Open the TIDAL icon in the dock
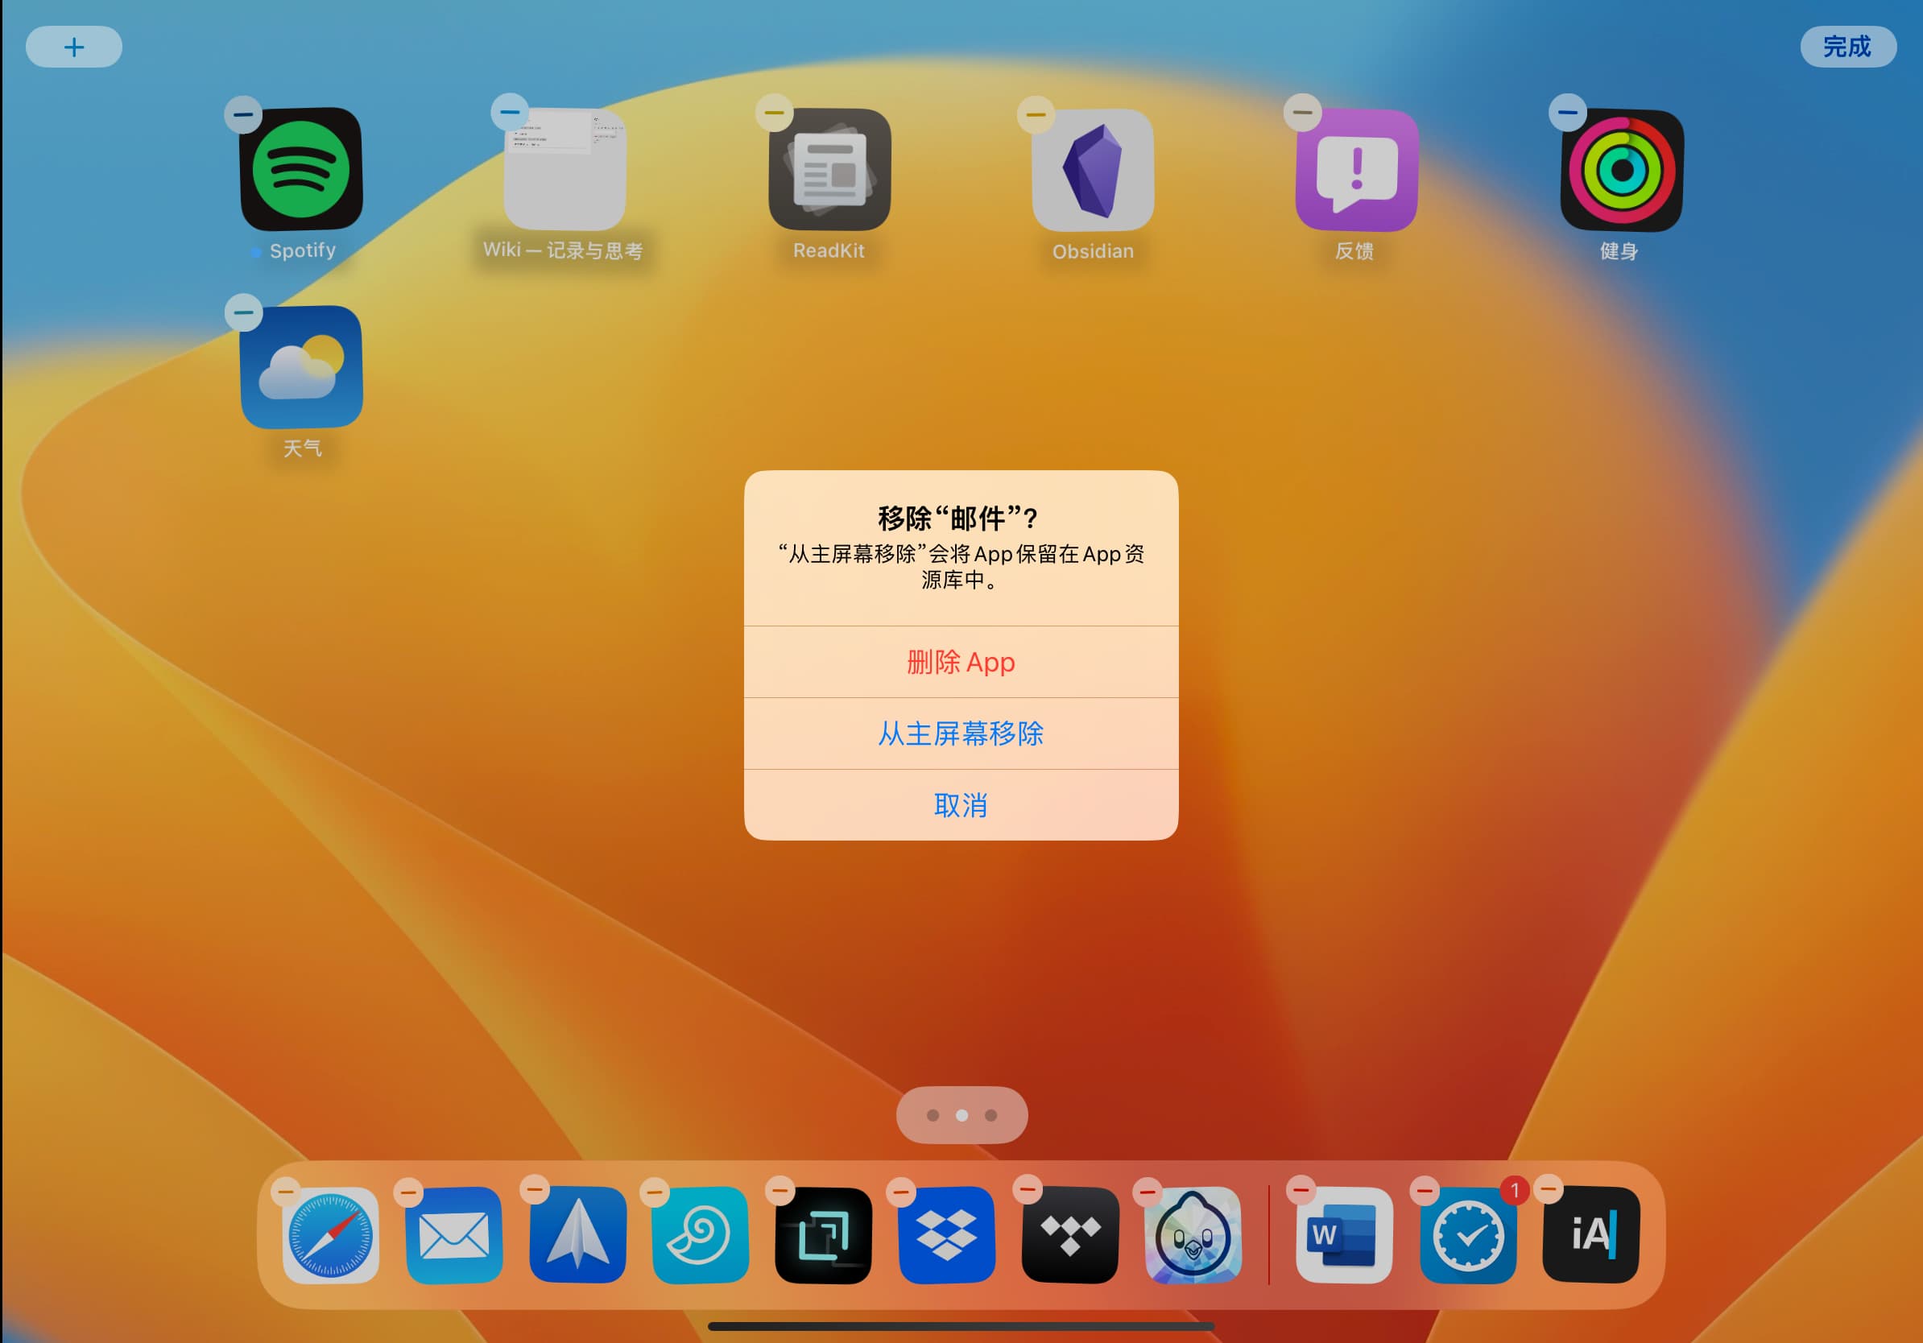1923x1343 pixels. tap(1069, 1235)
